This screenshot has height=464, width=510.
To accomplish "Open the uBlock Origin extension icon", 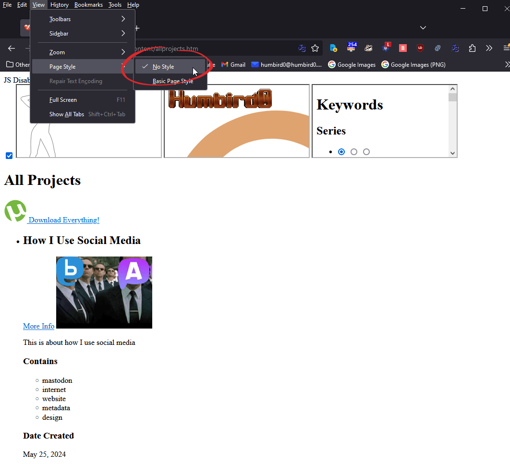I will click(x=420, y=48).
